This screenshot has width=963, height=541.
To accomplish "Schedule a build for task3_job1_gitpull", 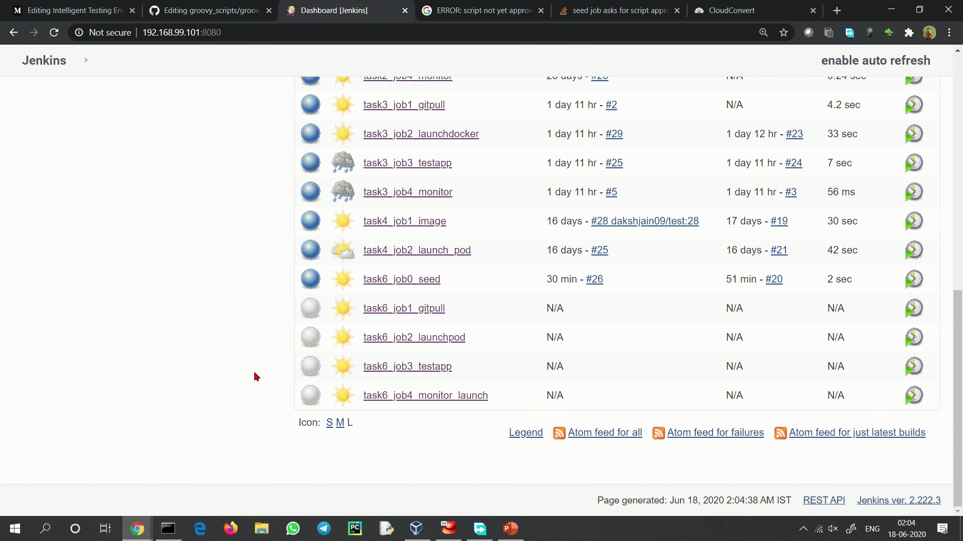I will [914, 105].
